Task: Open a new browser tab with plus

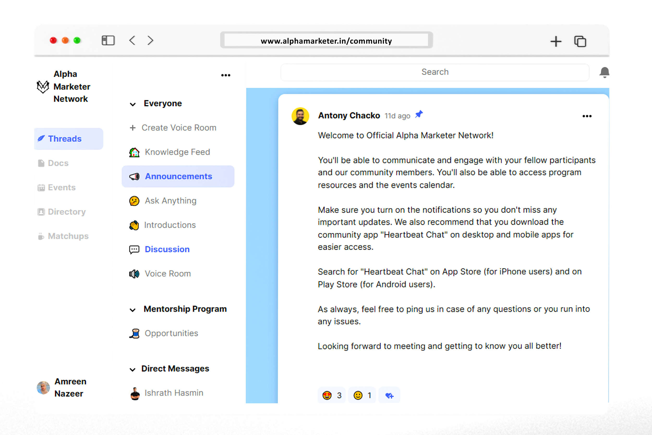Action: tap(556, 41)
